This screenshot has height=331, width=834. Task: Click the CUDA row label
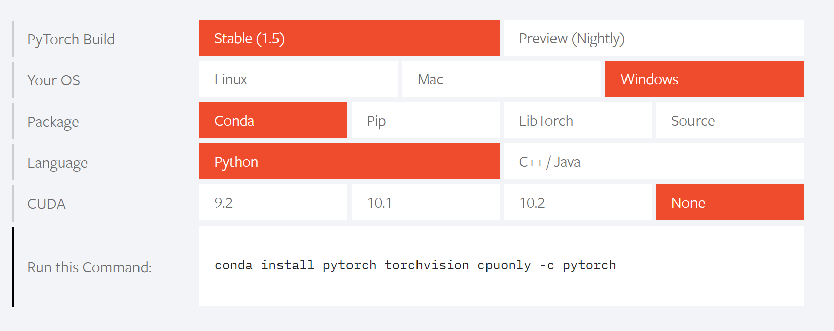(x=46, y=204)
